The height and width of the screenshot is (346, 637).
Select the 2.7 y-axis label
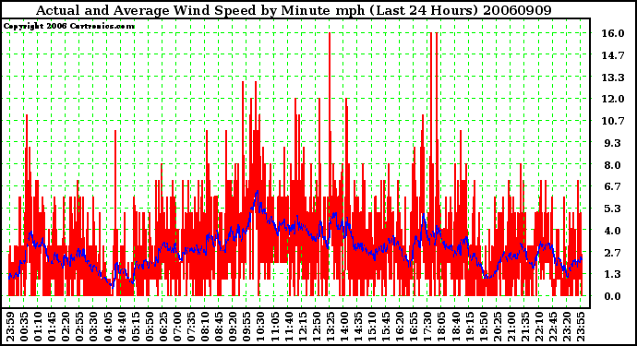coord(613,252)
